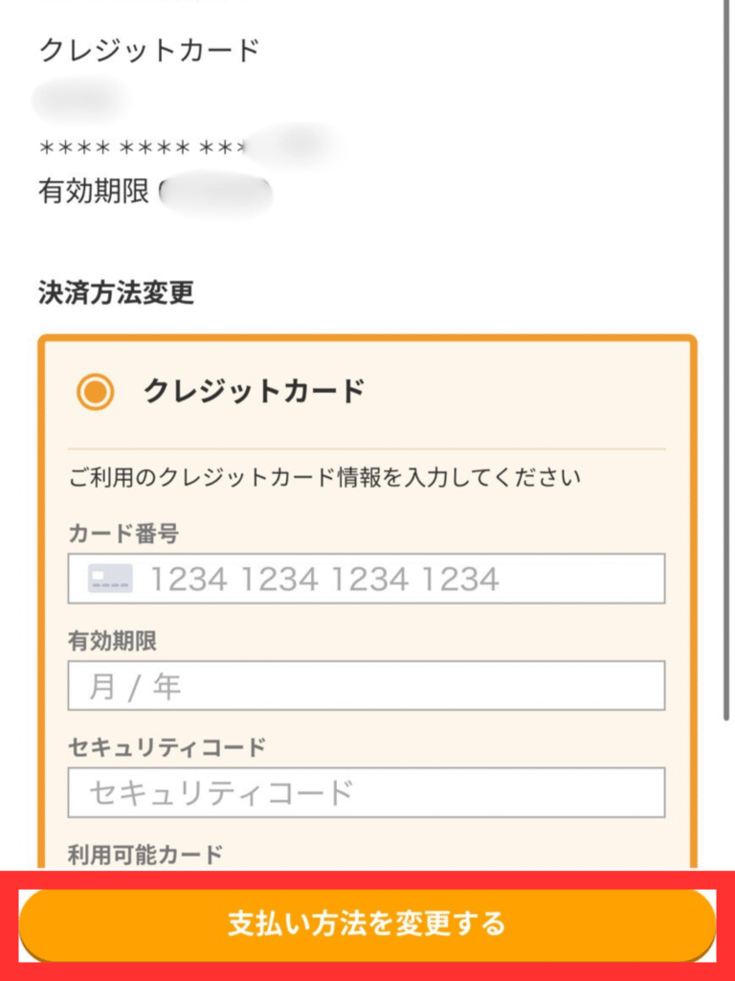Click the blurred expiry date value

[x=216, y=193]
